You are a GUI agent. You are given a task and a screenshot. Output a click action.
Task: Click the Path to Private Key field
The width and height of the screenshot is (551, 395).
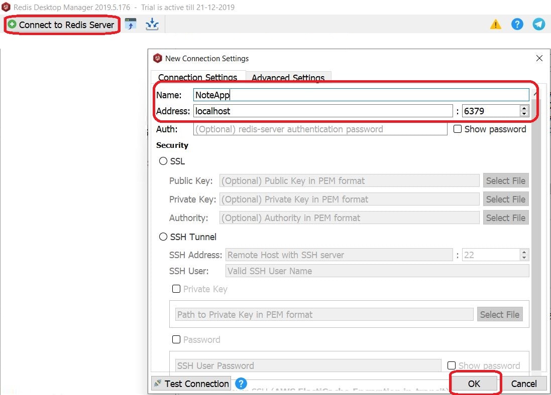pos(324,315)
